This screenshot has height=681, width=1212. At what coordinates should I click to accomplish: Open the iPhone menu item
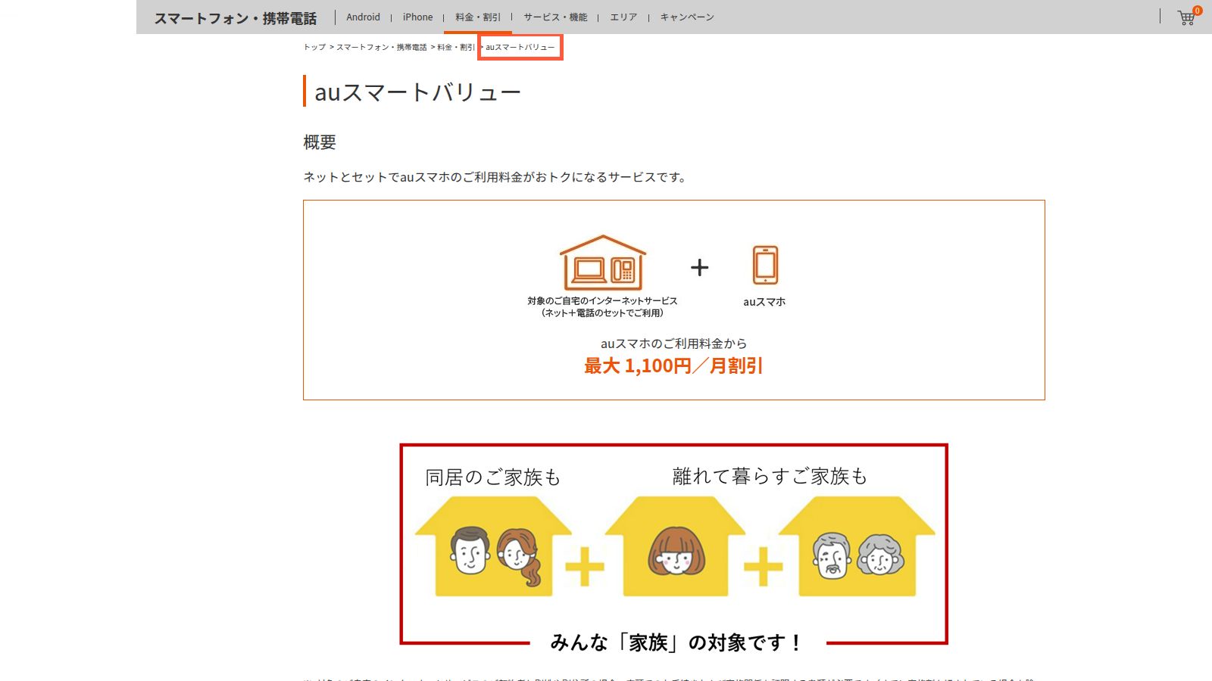pos(417,17)
